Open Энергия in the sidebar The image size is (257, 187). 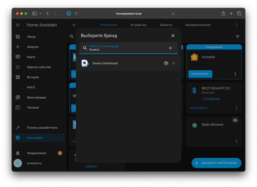click(39, 47)
